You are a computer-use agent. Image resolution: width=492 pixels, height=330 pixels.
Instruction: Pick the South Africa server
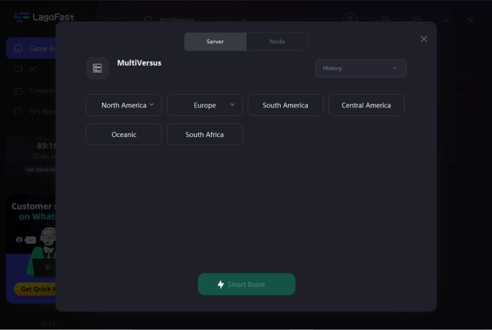coord(204,135)
